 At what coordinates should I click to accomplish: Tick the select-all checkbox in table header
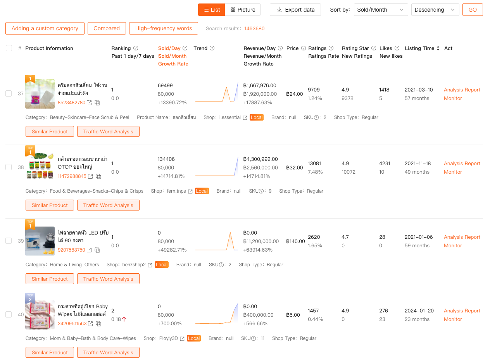pyautogui.click(x=9, y=48)
